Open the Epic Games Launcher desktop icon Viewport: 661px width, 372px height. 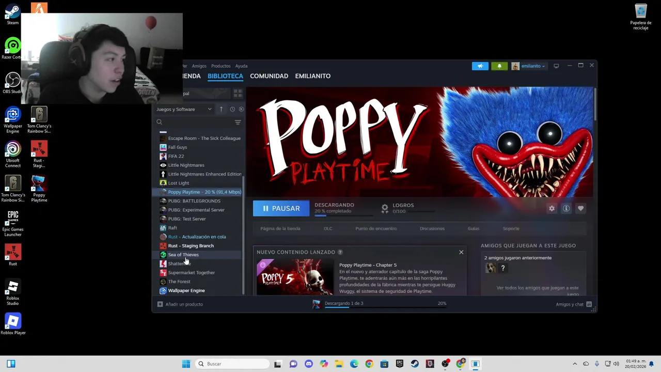[13, 224]
